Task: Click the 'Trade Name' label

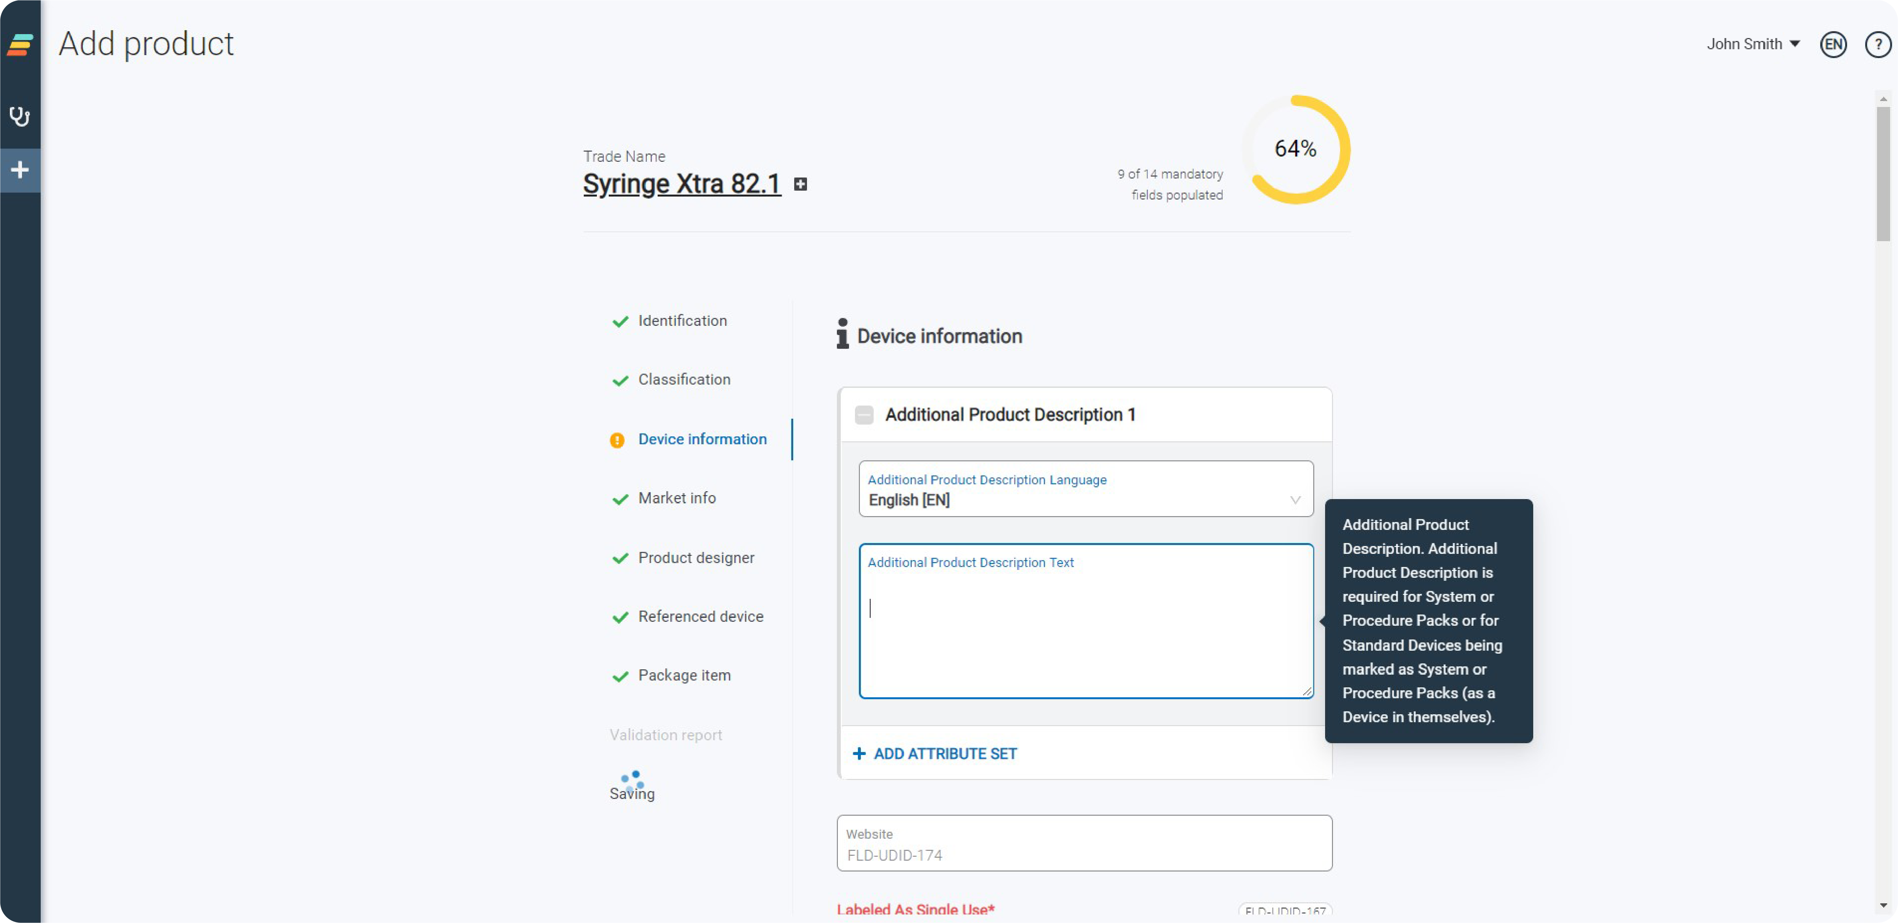Action: 623,156
